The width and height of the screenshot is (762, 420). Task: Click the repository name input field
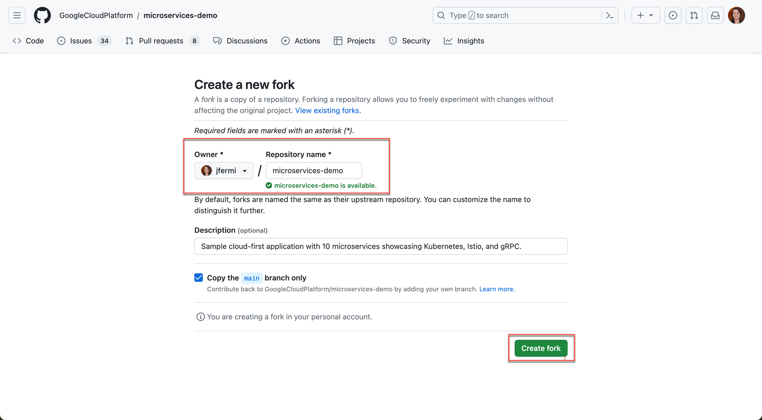click(313, 170)
